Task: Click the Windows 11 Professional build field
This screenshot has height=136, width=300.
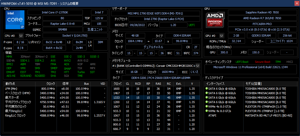Action: (x=251, y=69)
